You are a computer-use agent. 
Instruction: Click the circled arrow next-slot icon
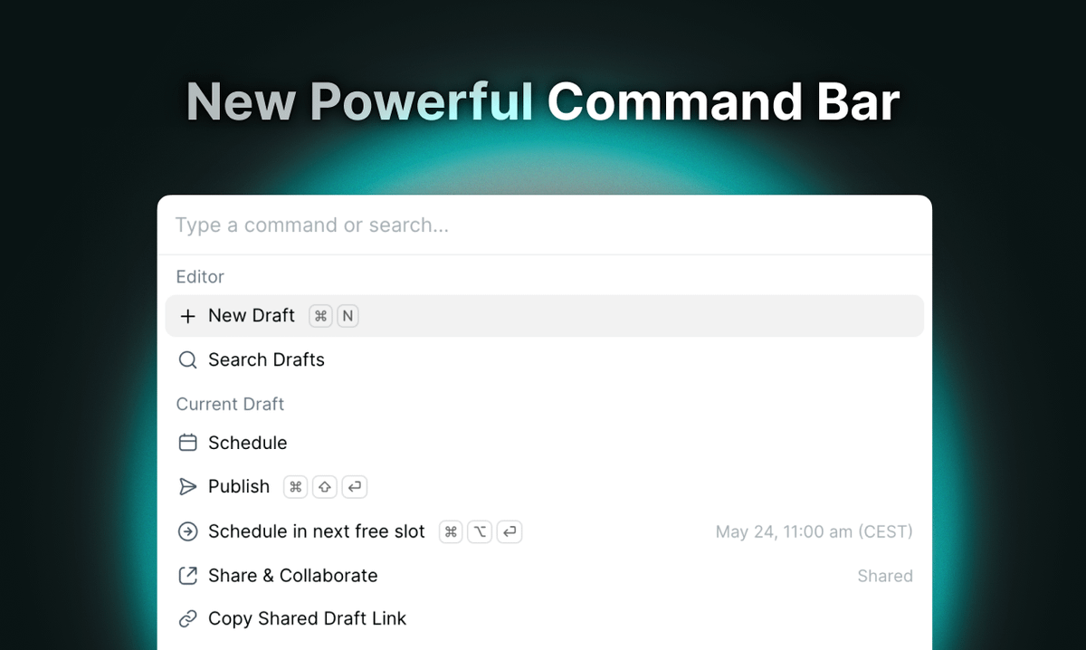point(187,531)
